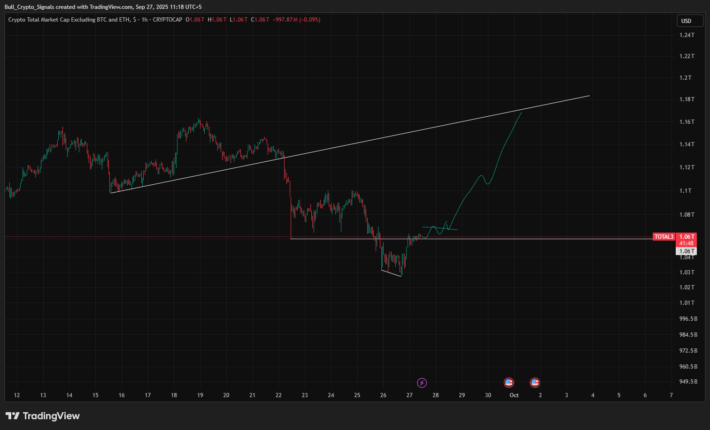This screenshot has width=710, height=430.
Task: Click the Oct label on time axis
Action: coord(514,395)
